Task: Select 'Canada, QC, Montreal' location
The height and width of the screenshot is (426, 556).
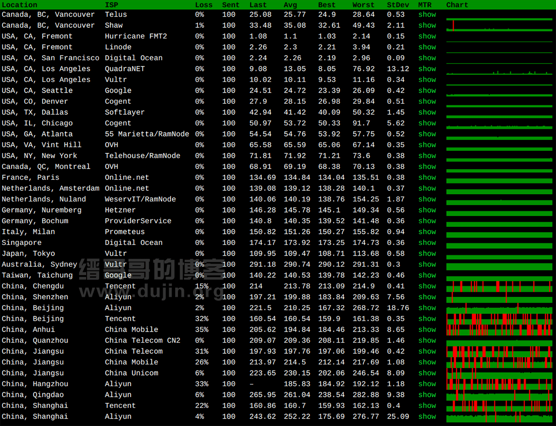Action: (46, 167)
